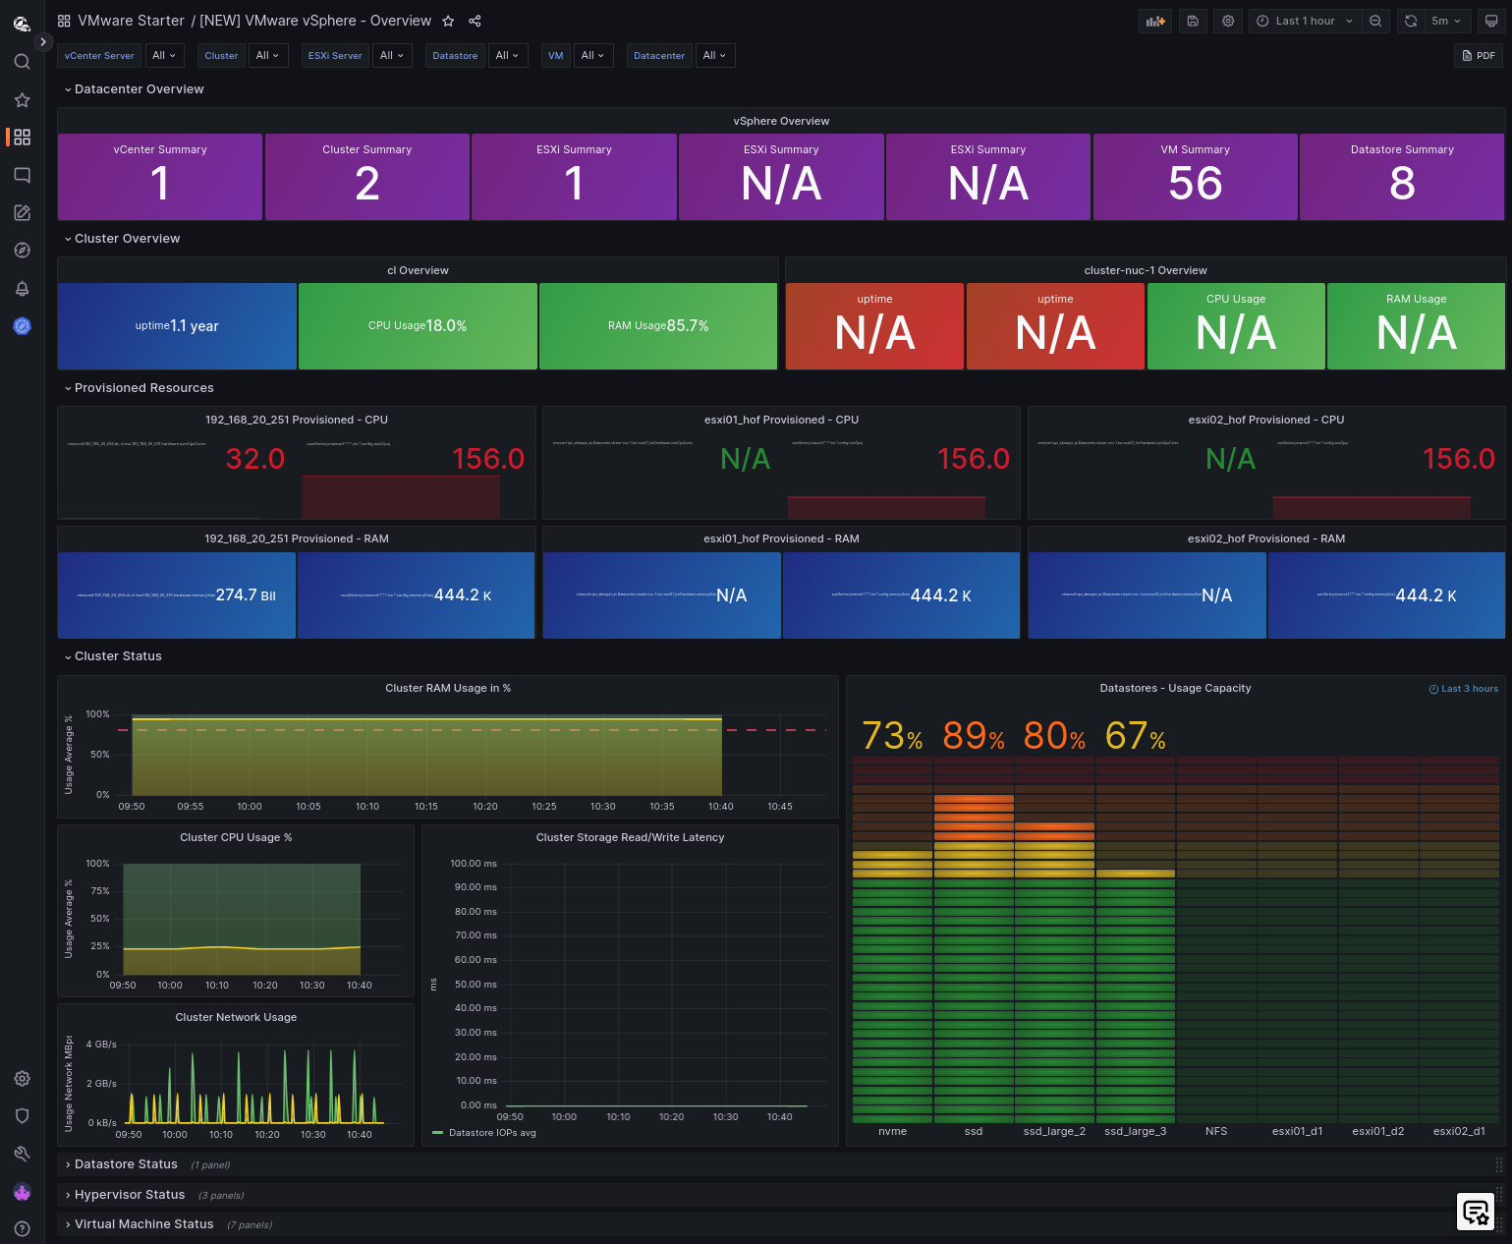Open dashboard settings gear
The image size is (1512, 1244).
tap(1228, 21)
